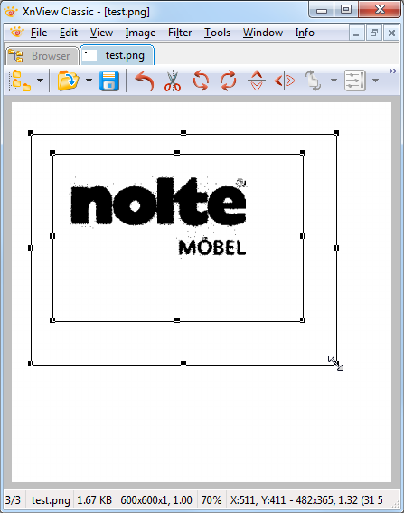
Task: Expand the folder tree dropdown arrow
Action: coord(40,81)
